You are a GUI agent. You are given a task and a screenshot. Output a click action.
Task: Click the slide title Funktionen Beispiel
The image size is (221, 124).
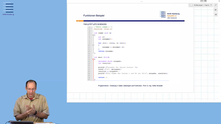coord(94,16)
